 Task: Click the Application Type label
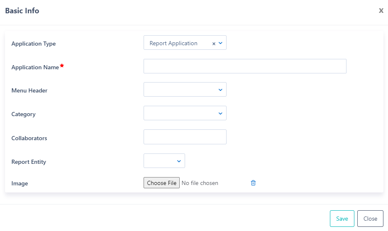coord(34,44)
